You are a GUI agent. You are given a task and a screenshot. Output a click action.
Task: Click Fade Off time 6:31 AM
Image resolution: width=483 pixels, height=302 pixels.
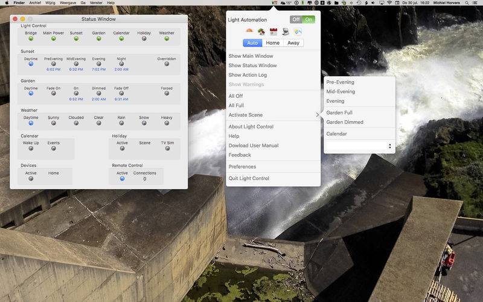click(121, 99)
